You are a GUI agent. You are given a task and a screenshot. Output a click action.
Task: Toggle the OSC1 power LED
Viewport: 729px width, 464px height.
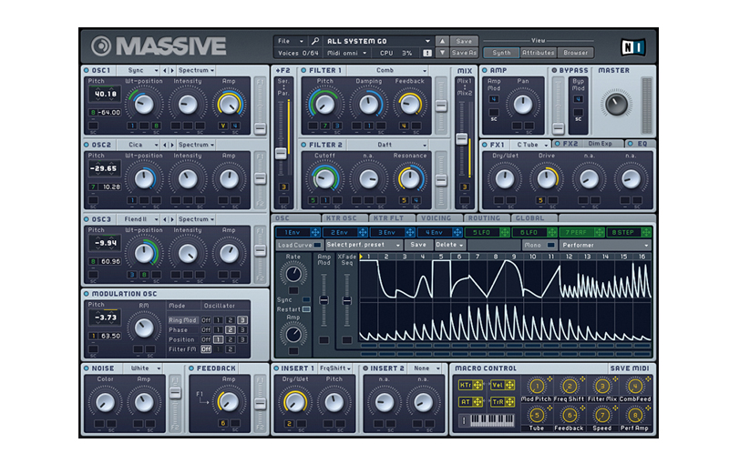(87, 71)
